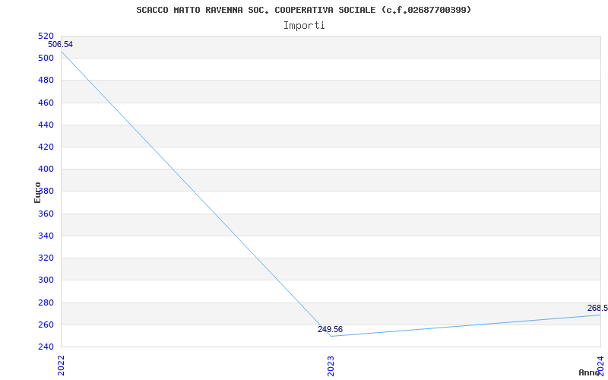608x380 pixels.
Task: Click the 280 y-axis tick label
Action: 46,302
